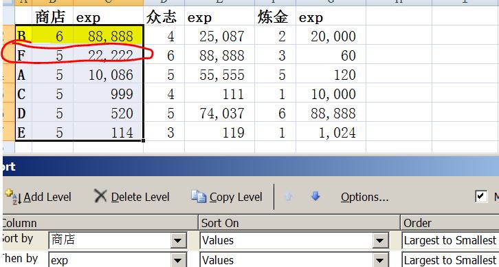This screenshot has width=499, height=267.
Task: Select the cell containing 119
Action: pos(219,131)
